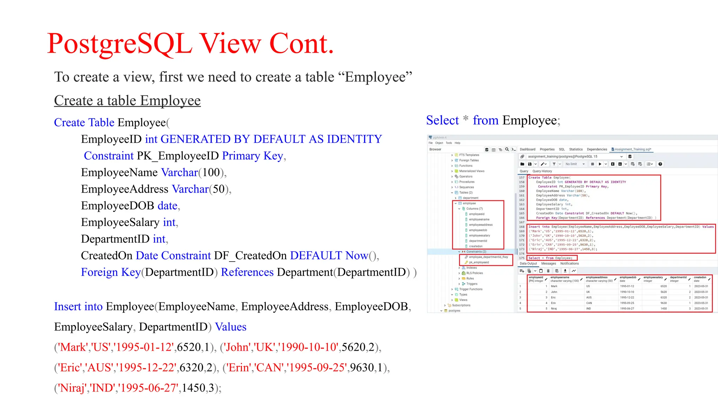718x404 pixels.
Task: Click edit pencil on employeeid column header
Action: pyautogui.click(x=546, y=280)
